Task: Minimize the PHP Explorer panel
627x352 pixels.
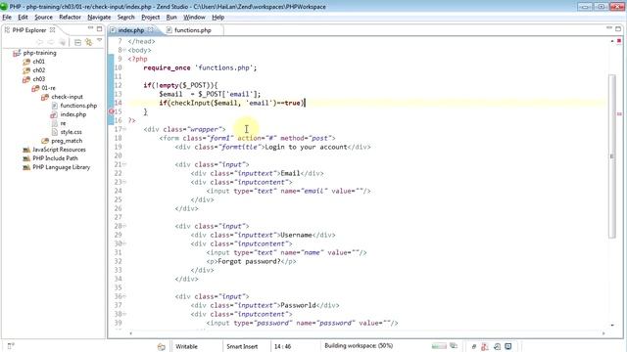Action: pyautogui.click(x=90, y=28)
